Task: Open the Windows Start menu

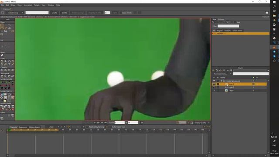Action: pyautogui.click(x=274, y=2)
